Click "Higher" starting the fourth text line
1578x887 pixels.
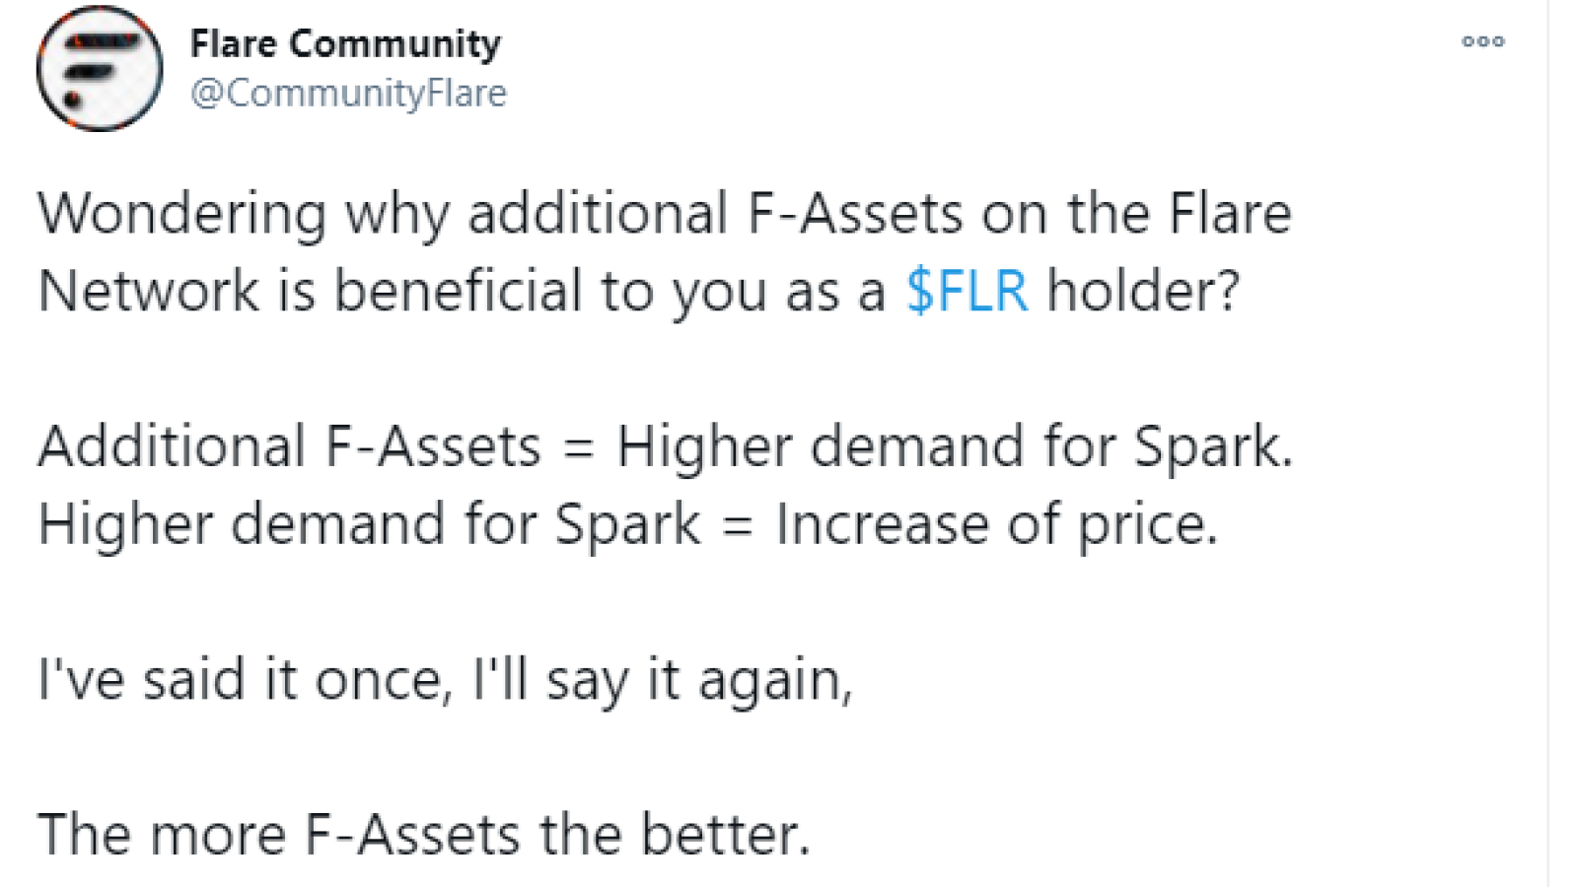pos(125,523)
